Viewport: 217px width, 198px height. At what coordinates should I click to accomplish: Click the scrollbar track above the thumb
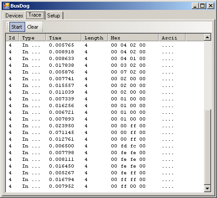coord(208,75)
